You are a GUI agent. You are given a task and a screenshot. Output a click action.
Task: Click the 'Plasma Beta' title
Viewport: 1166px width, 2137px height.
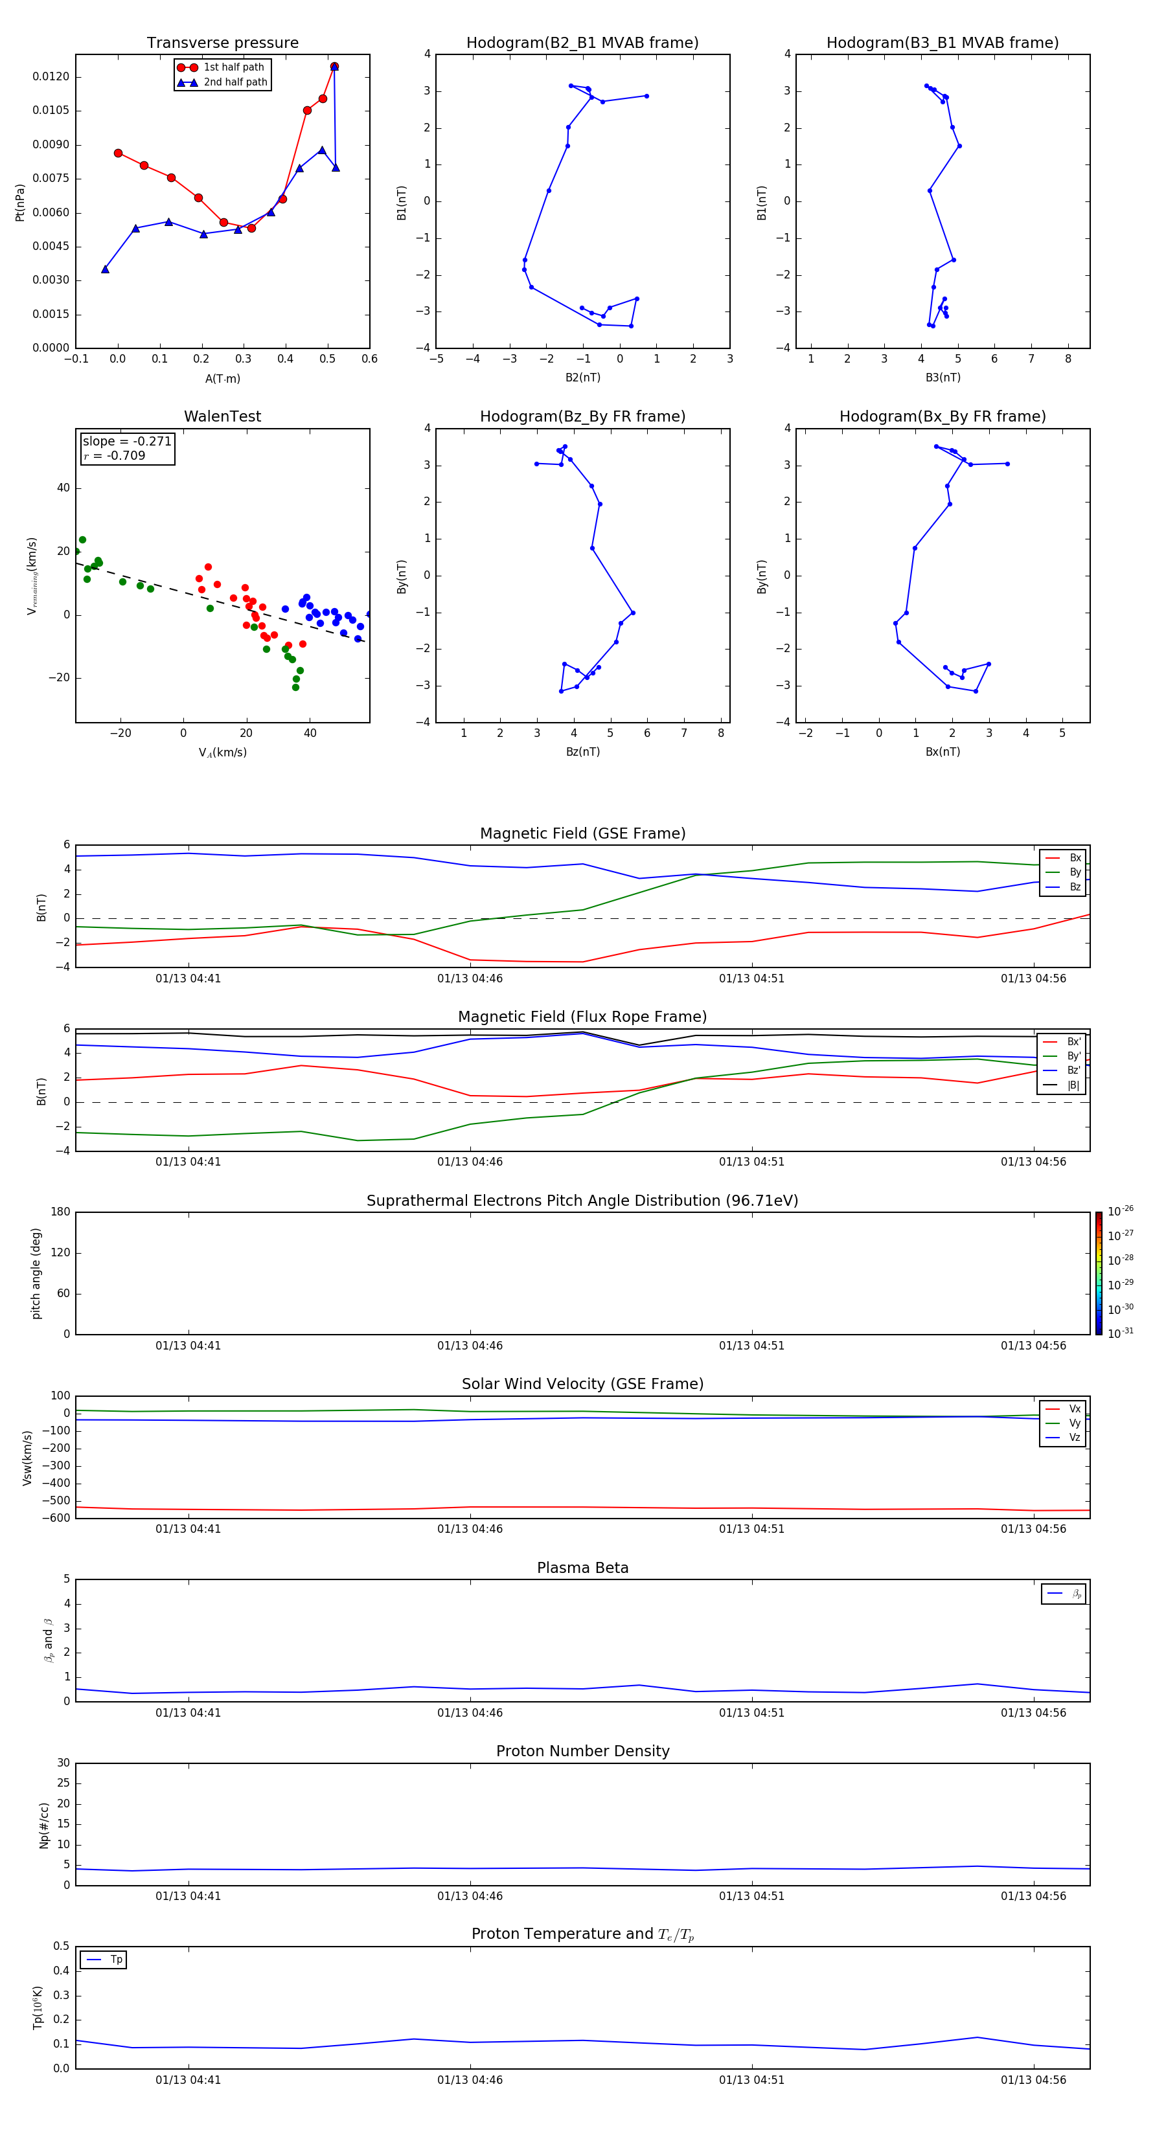[x=582, y=1568]
